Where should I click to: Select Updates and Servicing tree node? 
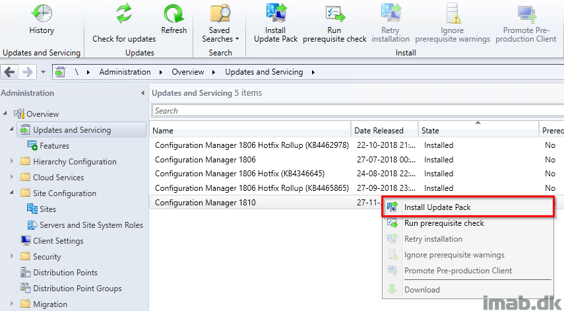click(82, 129)
